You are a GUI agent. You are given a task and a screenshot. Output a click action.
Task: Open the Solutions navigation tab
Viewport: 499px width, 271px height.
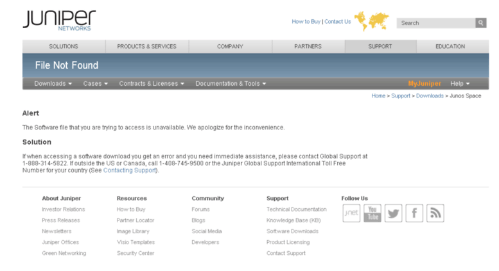coord(64,46)
